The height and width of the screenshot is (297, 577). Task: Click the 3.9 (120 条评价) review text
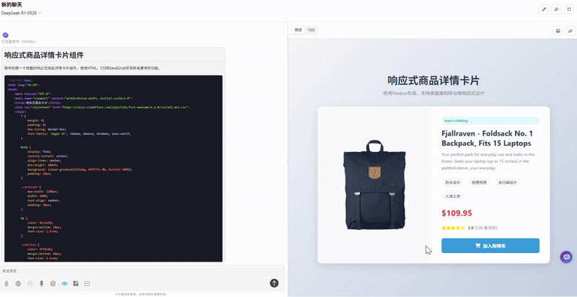(x=483, y=228)
